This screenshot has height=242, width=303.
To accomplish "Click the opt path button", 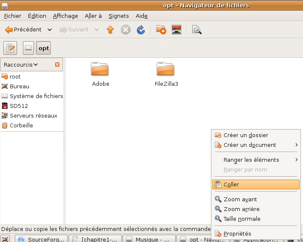I will (x=44, y=48).
